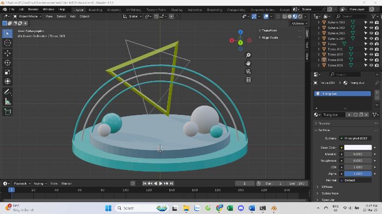Expand the Torus.001 outliner row
The image size is (382, 214).
pyautogui.click(x=318, y=49)
